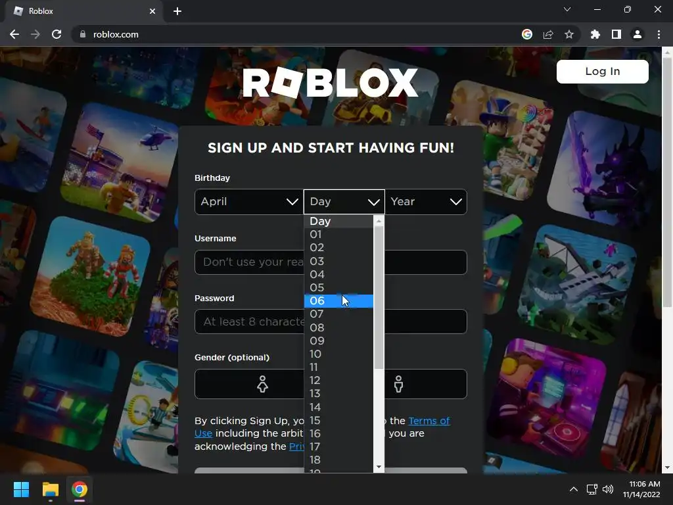Pick day 13 from list
This screenshot has height=505, width=673.
pos(338,394)
